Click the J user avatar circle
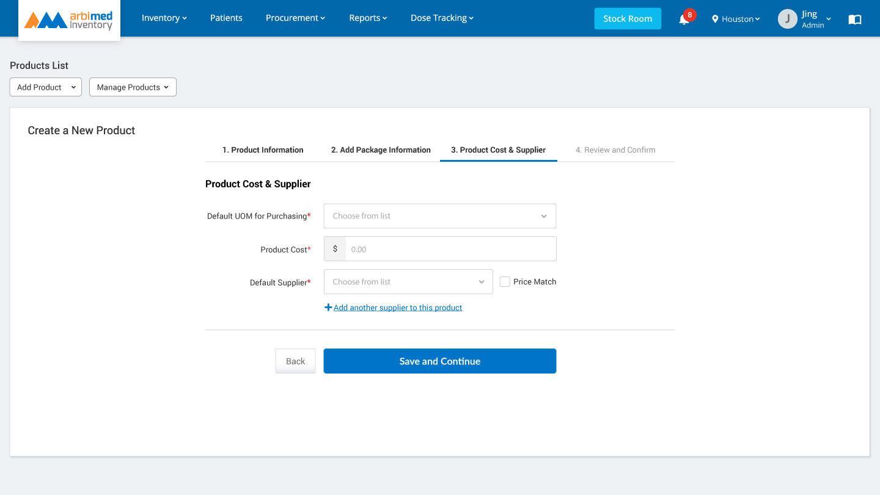This screenshot has width=880, height=495. [x=788, y=19]
